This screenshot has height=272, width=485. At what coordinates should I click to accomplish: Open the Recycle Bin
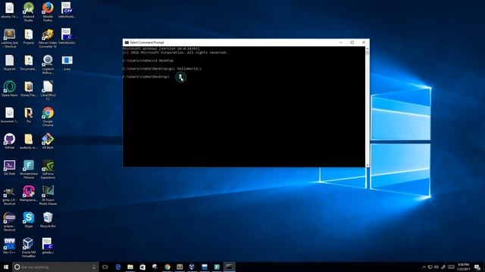pos(48,220)
